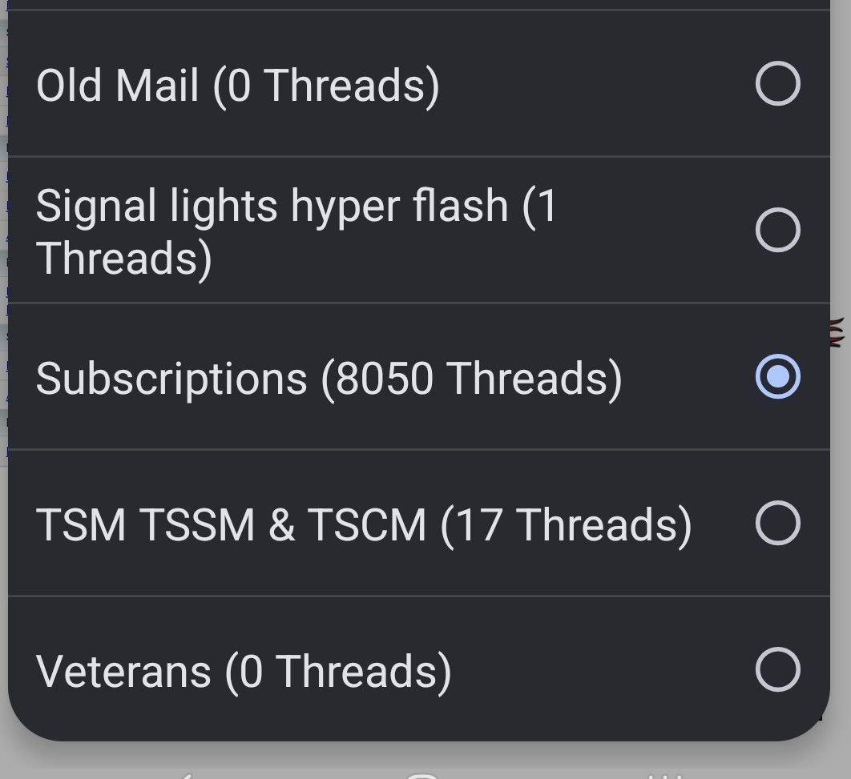Click "(0 Threads)" next to Old Mail
This screenshot has width=851, height=779.
(x=326, y=85)
